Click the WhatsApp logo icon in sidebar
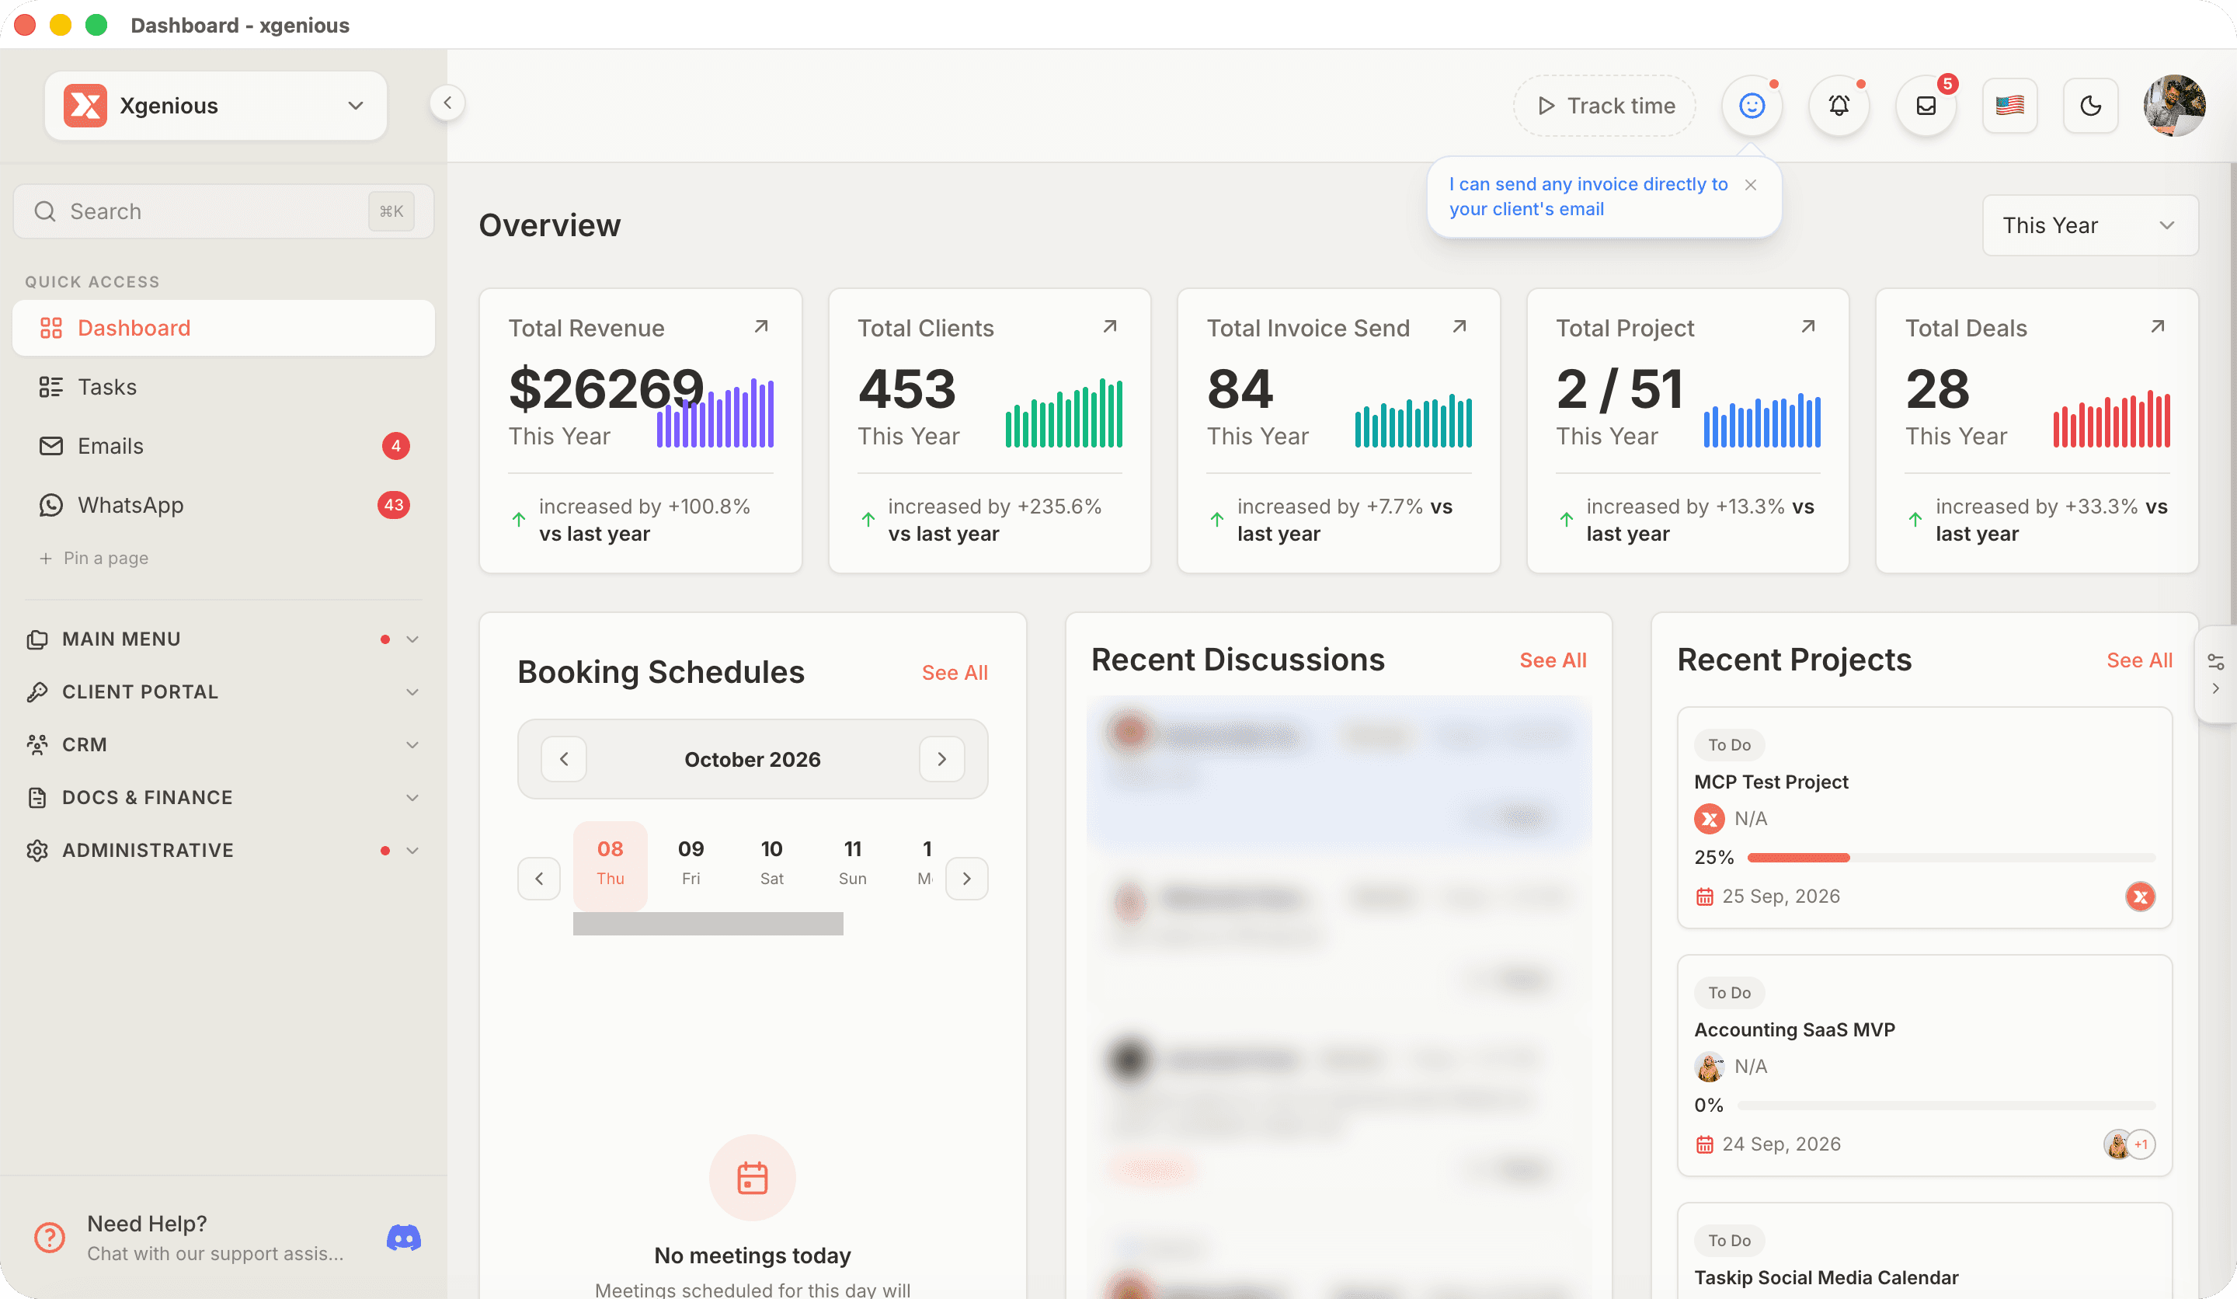The height and width of the screenshot is (1299, 2237). (x=51, y=505)
